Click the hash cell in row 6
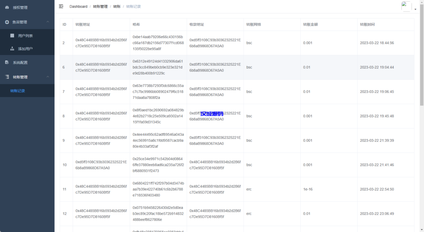Viewport: 424px width, 232px height. coord(158,67)
